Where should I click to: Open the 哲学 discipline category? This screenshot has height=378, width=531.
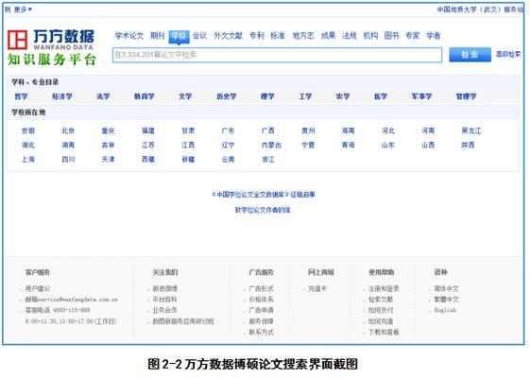pos(21,96)
